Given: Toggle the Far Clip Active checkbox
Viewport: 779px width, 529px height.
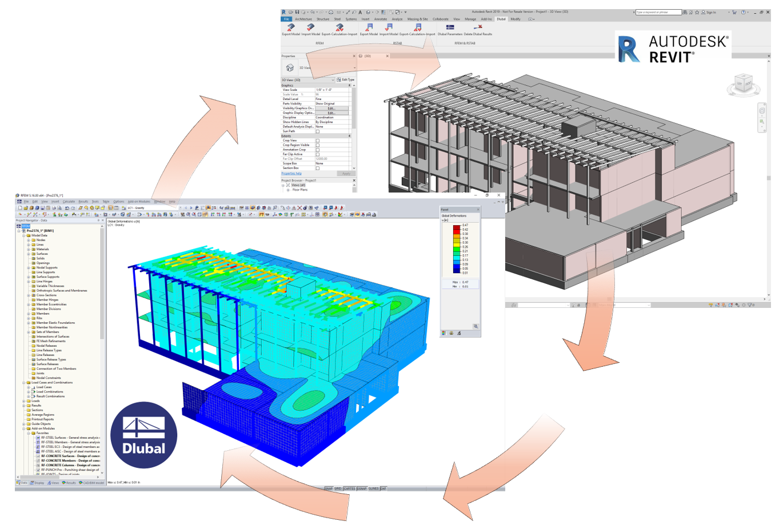Looking at the screenshot, I should click(318, 154).
